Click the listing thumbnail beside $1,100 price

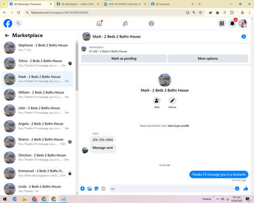(x=84, y=49)
